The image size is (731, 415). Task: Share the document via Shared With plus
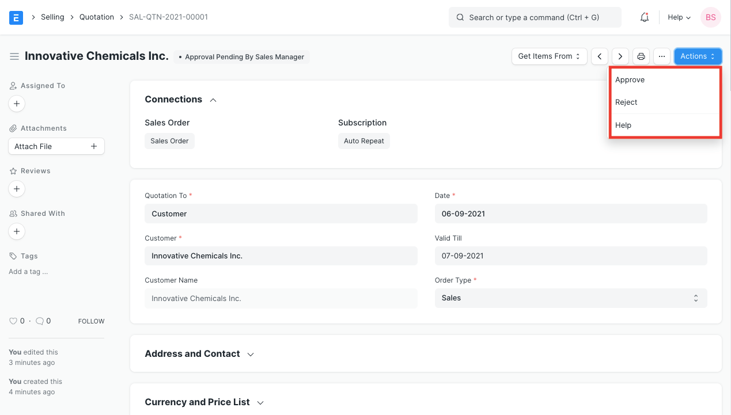(x=16, y=231)
